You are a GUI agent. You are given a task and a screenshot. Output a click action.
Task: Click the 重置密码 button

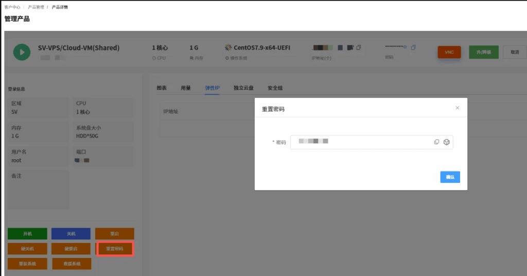pyautogui.click(x=115, y=249)
